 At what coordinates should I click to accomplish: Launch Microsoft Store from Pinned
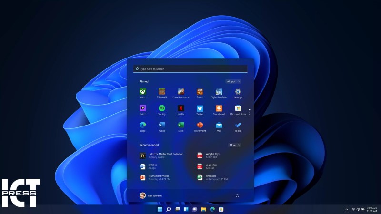pos(238,108)
